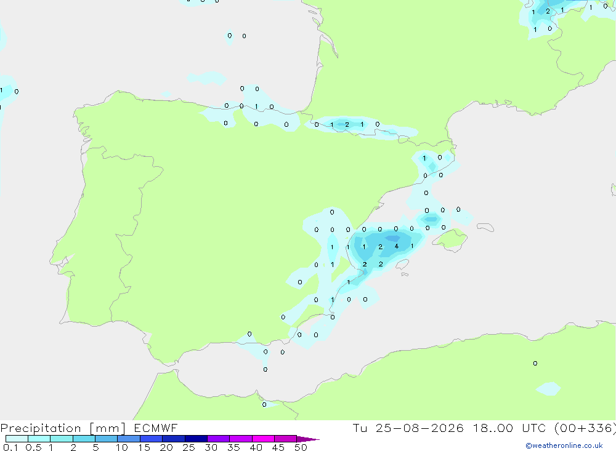This screenshot has height=451, width=616.
Task: Click the legend arrow tip above 50 mm
Action: point(307,439)
